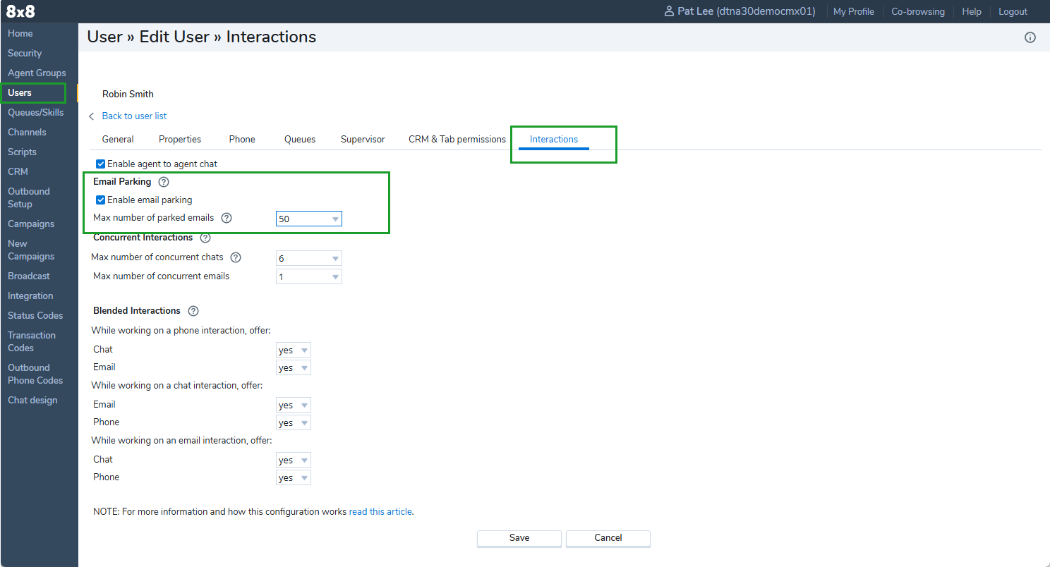Open Campaigns in sidebar

pyautogui.click(x=31, y=224)
